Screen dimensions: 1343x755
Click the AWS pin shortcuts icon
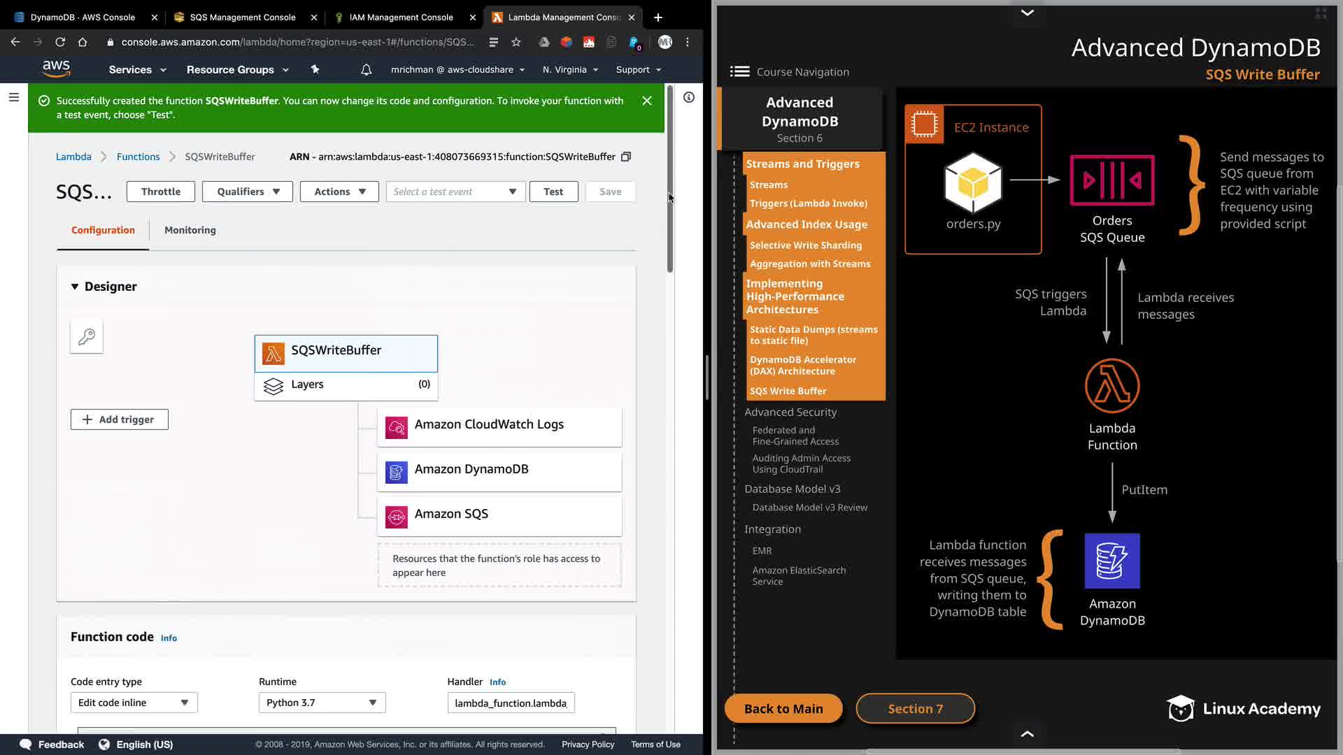315,70
